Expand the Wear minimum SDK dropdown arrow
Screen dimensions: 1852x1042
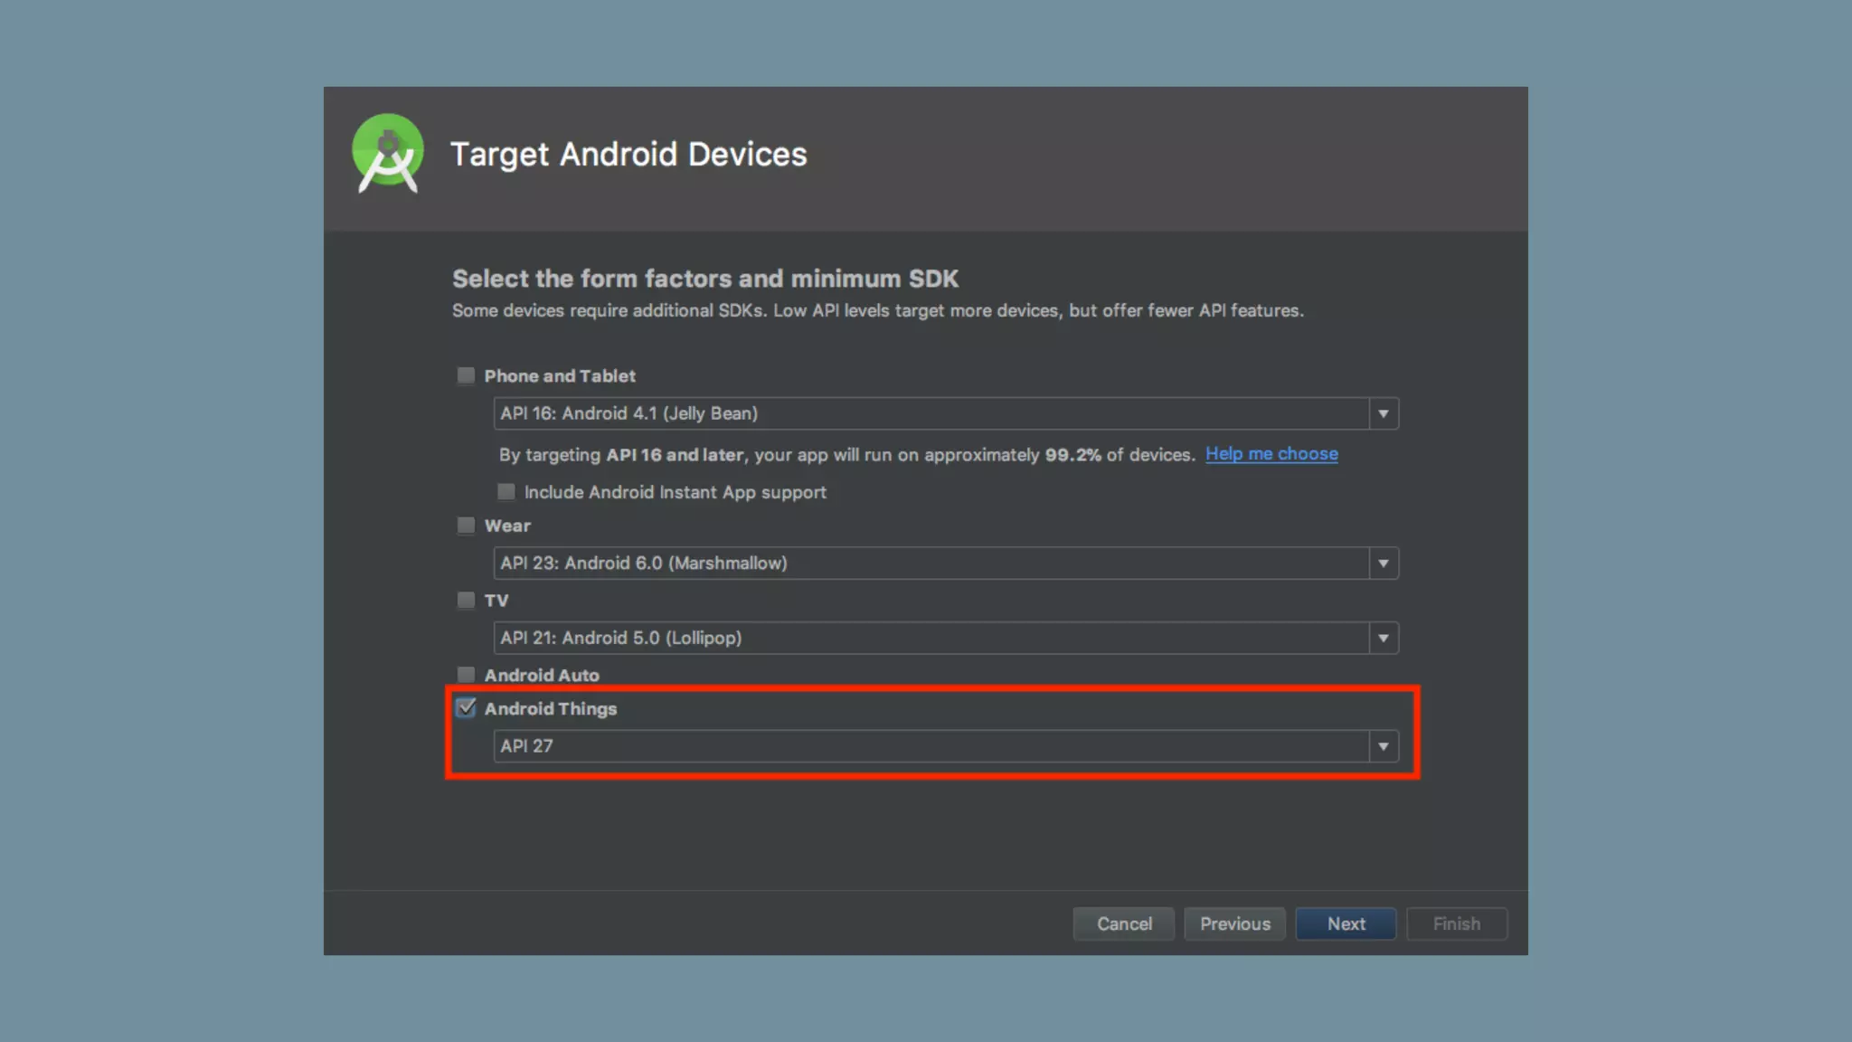coord(1383,564)
